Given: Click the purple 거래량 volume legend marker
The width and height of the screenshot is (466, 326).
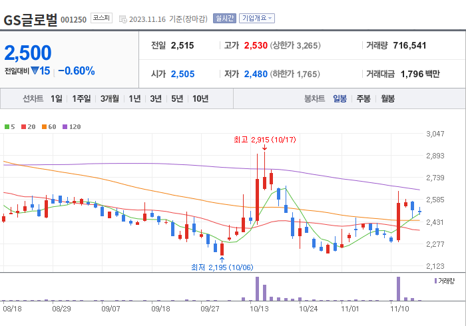Looking at the screenshot, I should click(x=435, y=281).
